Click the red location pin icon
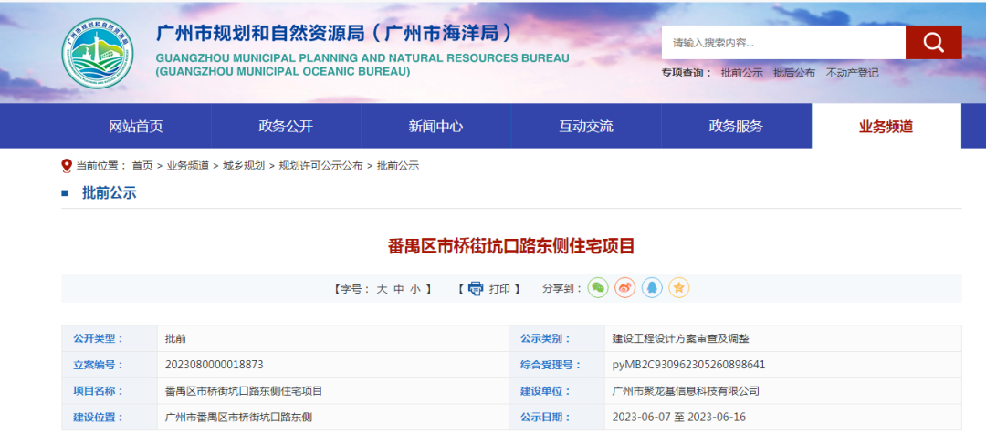The height and width of the screenshot is (444, 986). point(67,166)
